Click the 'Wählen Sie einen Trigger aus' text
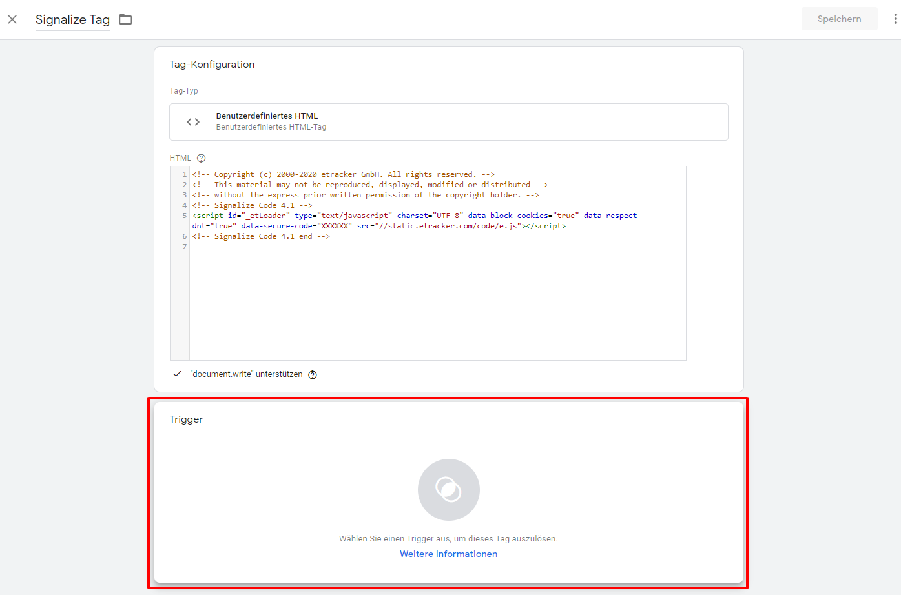This screenshot has width=901, height=595. point(448,538)
